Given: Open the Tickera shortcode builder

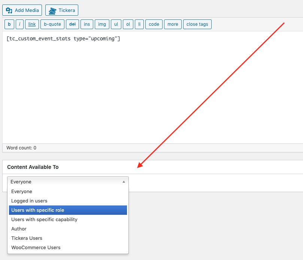Looking at the screenshot, I should tap(62, 10).
